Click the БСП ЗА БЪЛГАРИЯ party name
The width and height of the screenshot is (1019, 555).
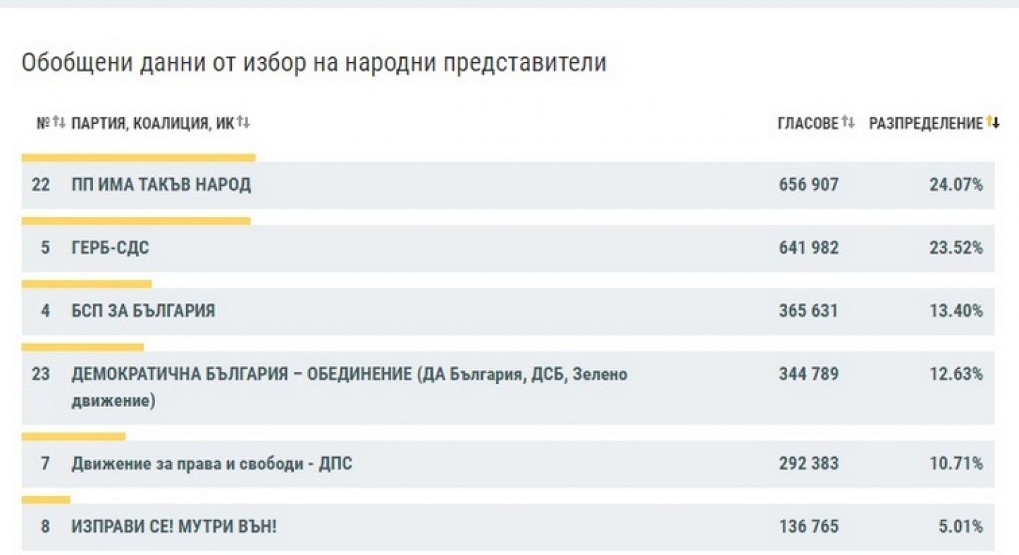coord(143,311)
